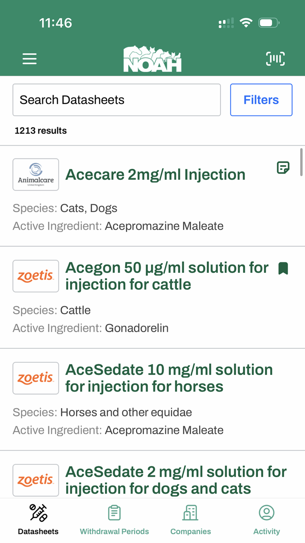The width and height of the screenshot is (305, 543).
Task: Tap the Wi-Fi status icon
Action: (x=246, y=23)
